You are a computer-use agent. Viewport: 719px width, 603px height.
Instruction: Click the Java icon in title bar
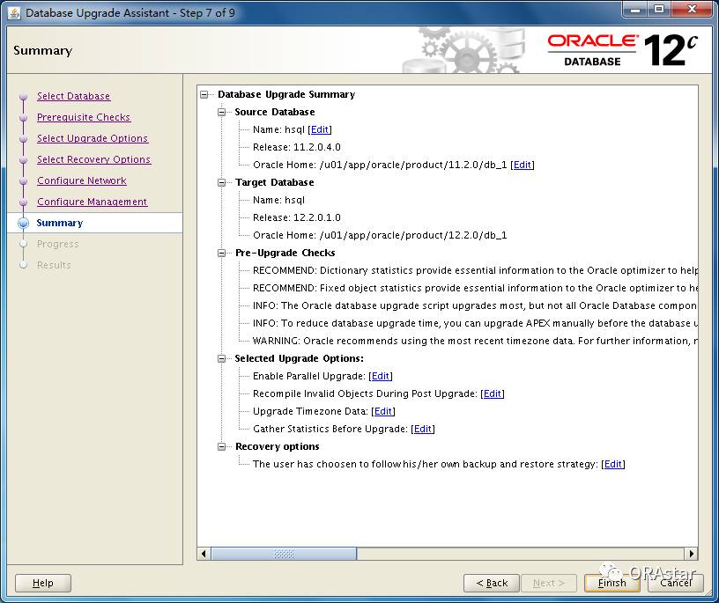[14, 13]
